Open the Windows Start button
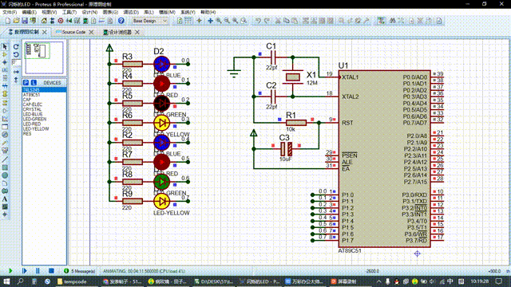 [6, 281]
